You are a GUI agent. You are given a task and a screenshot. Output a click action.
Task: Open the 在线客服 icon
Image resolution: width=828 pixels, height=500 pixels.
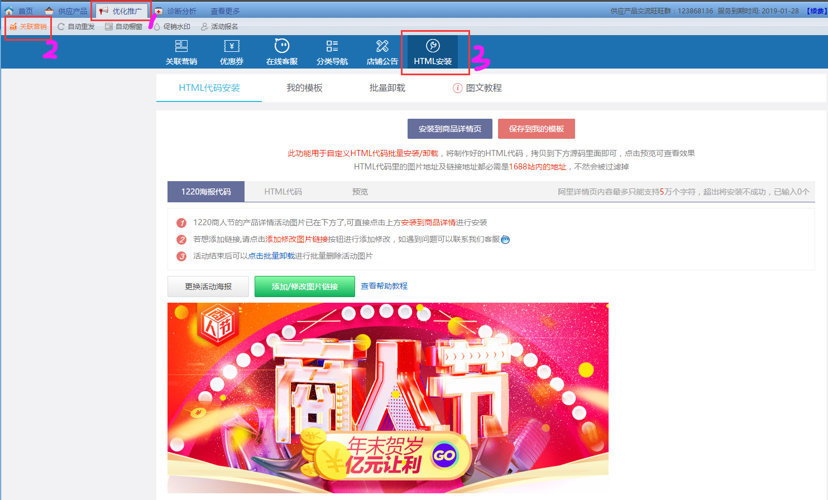[x=282, y=52]
